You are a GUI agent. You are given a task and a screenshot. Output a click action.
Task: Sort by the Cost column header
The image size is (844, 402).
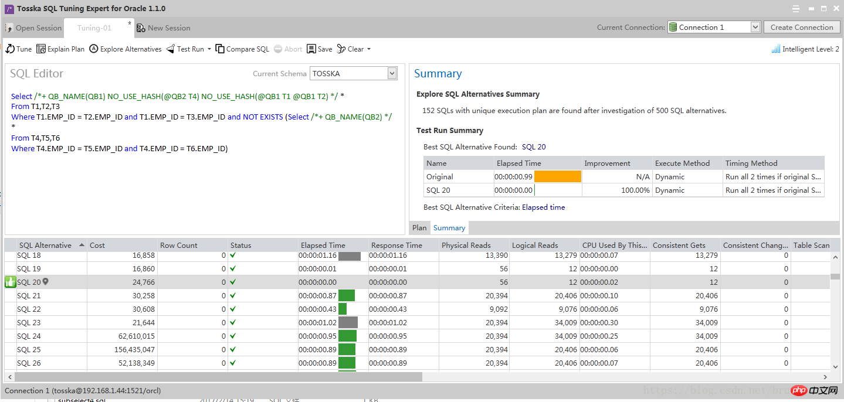click(97, 246)
